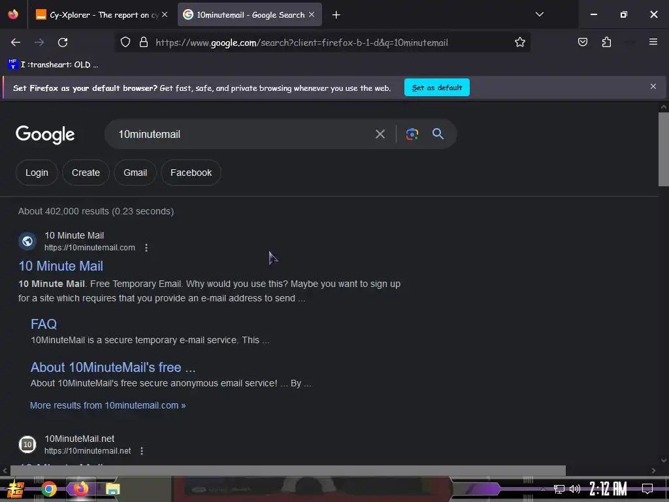Open the tracking protection shield icon
The height and width of the screenshot is (502, 669).
[x=125, y=42]
